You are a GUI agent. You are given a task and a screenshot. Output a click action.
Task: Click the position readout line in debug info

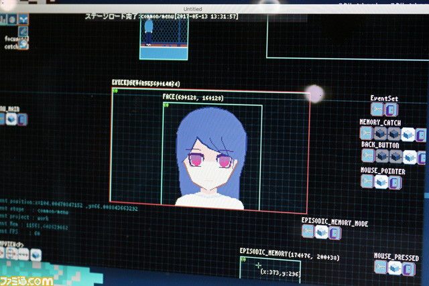tap(69, 205)
